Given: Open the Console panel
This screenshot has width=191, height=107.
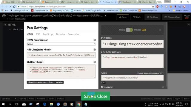Looking at the screenshot, I should [x=23, y=99].
